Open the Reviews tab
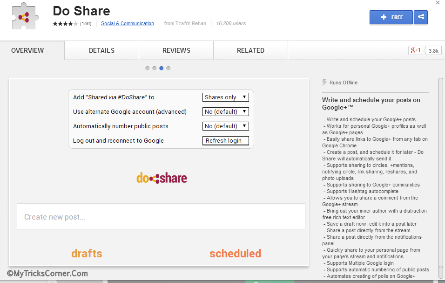This screenshot has width=445, height=283. click(176, 50)
